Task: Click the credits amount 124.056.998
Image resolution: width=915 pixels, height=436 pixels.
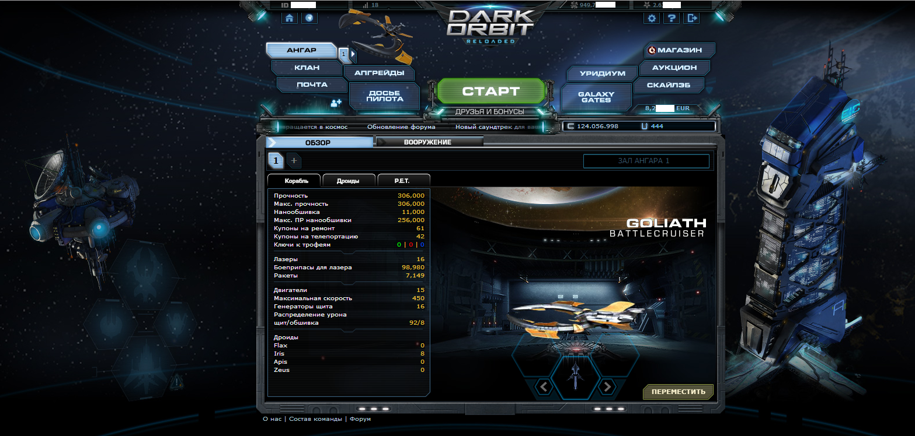Action: pos(597,126)
